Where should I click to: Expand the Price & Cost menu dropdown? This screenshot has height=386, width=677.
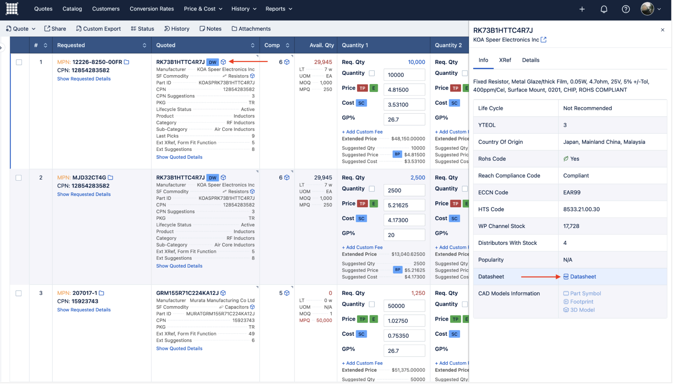pyautogui.click(x=203, y=9)
